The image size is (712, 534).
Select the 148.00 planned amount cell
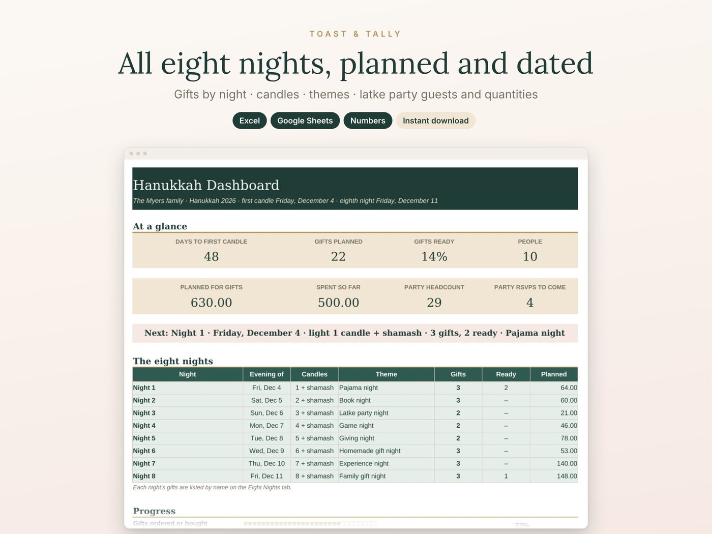coord(554,477)
